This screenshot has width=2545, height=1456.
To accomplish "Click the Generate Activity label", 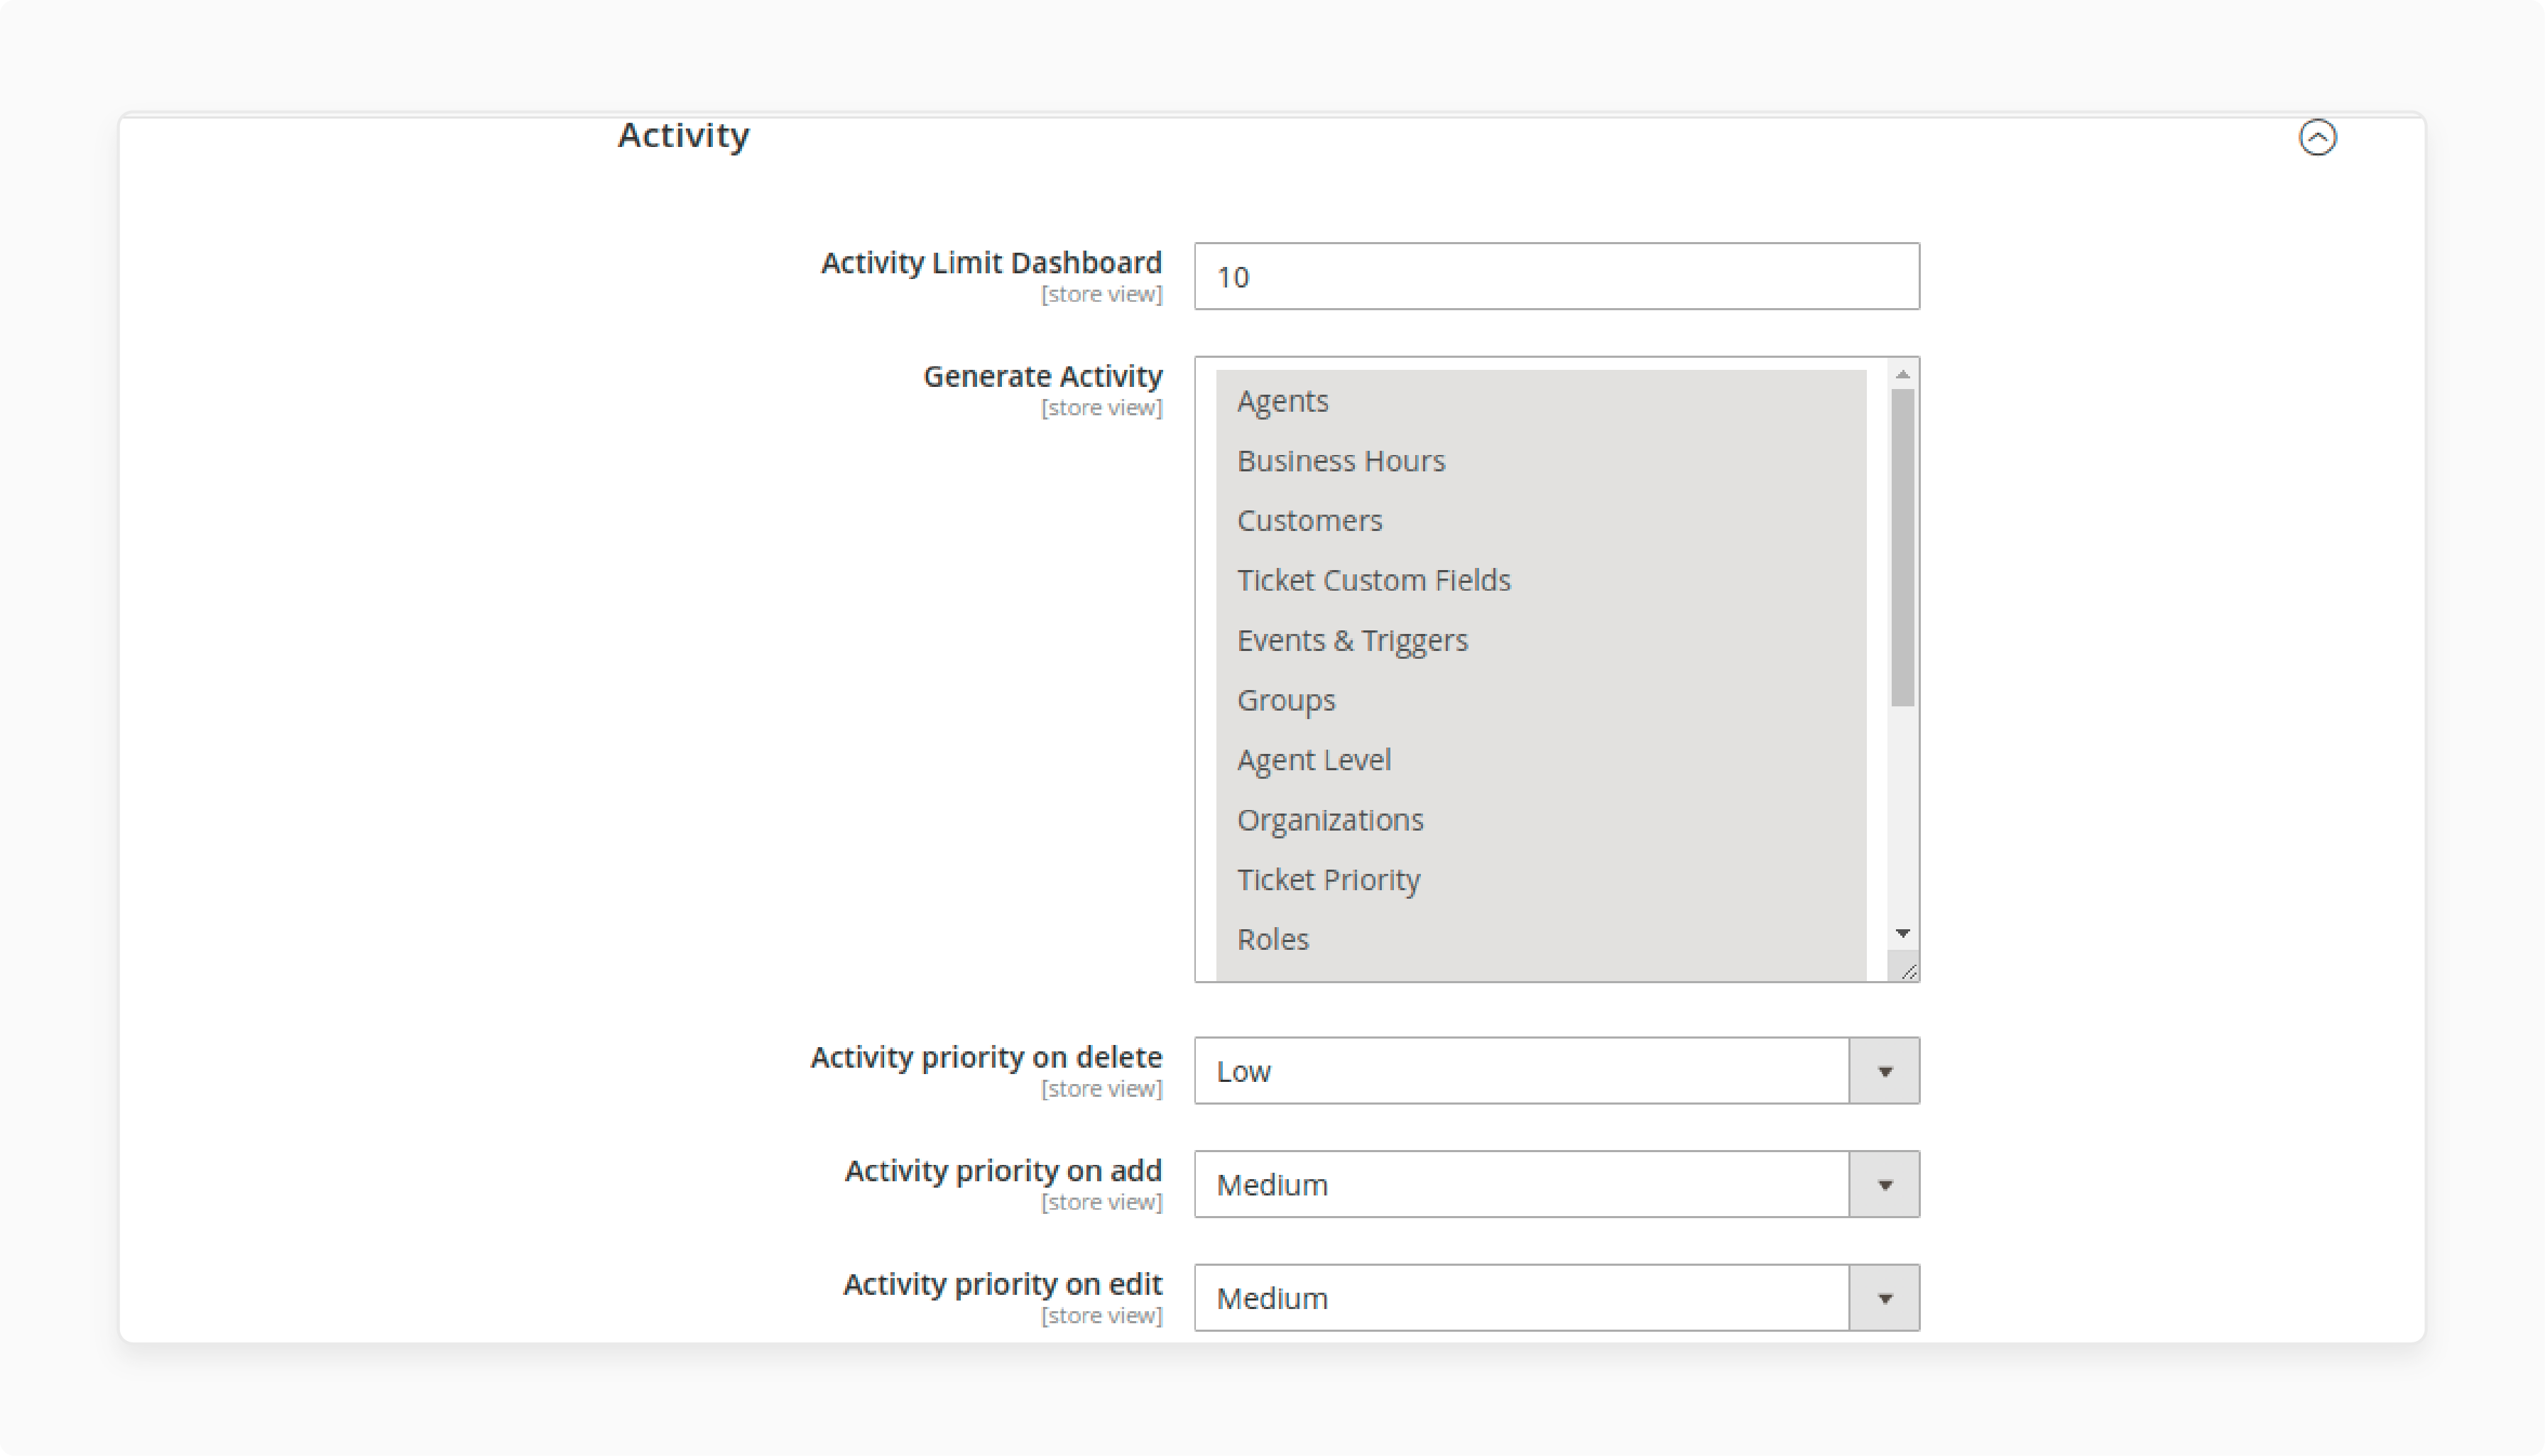I will (x=1042, y=377).
